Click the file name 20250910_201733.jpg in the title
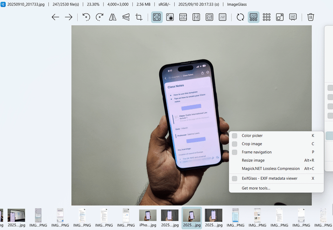 point(26,4)
